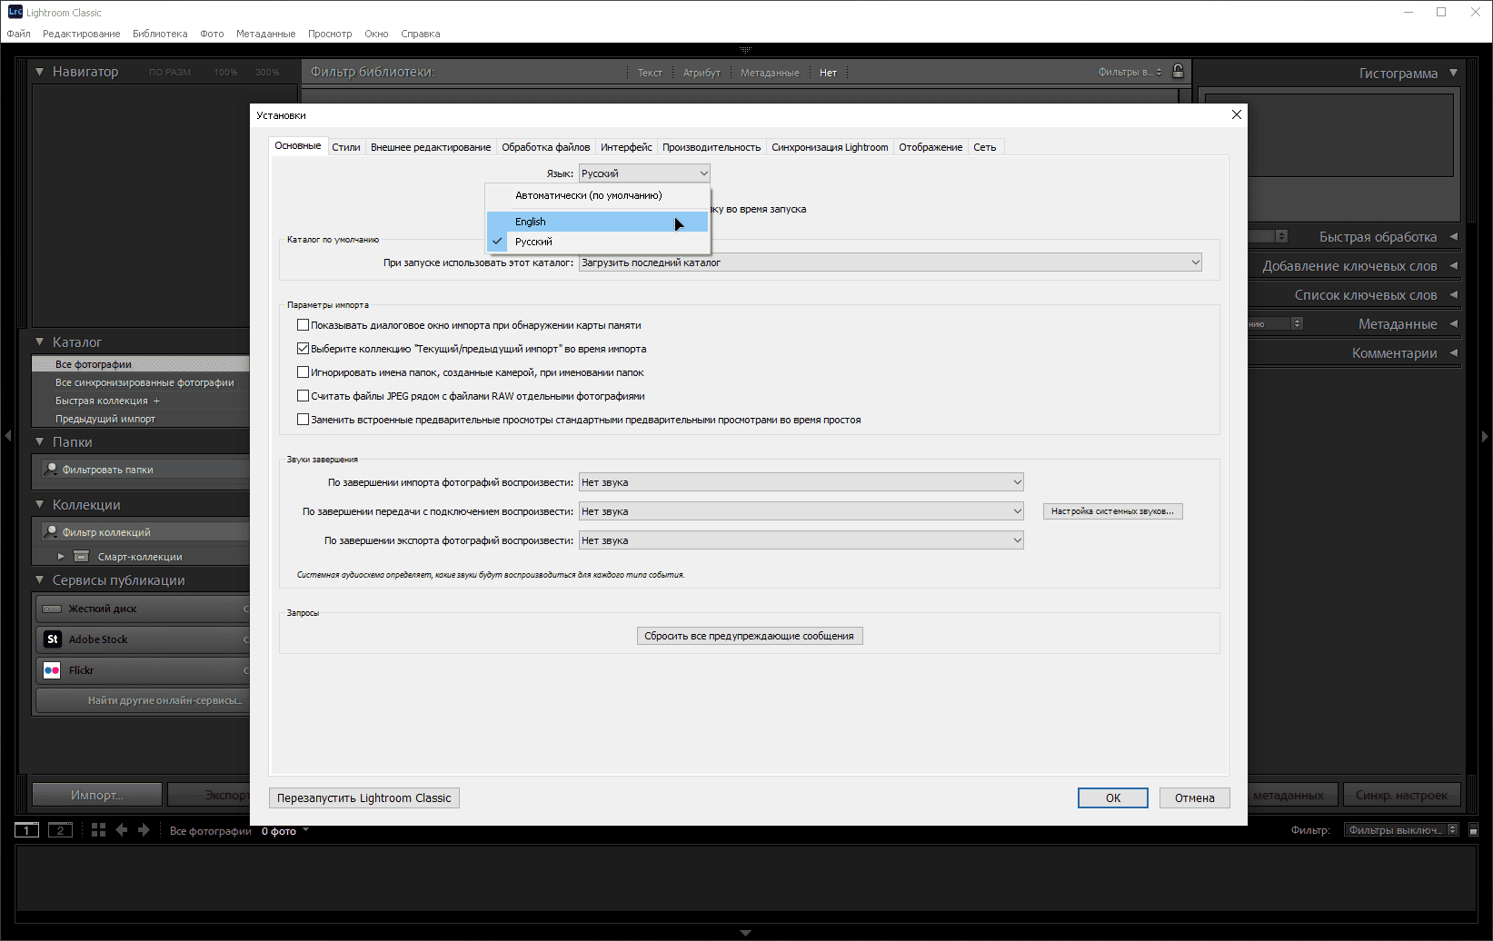
Task: Open Файл menu
Action: (18, 34)
